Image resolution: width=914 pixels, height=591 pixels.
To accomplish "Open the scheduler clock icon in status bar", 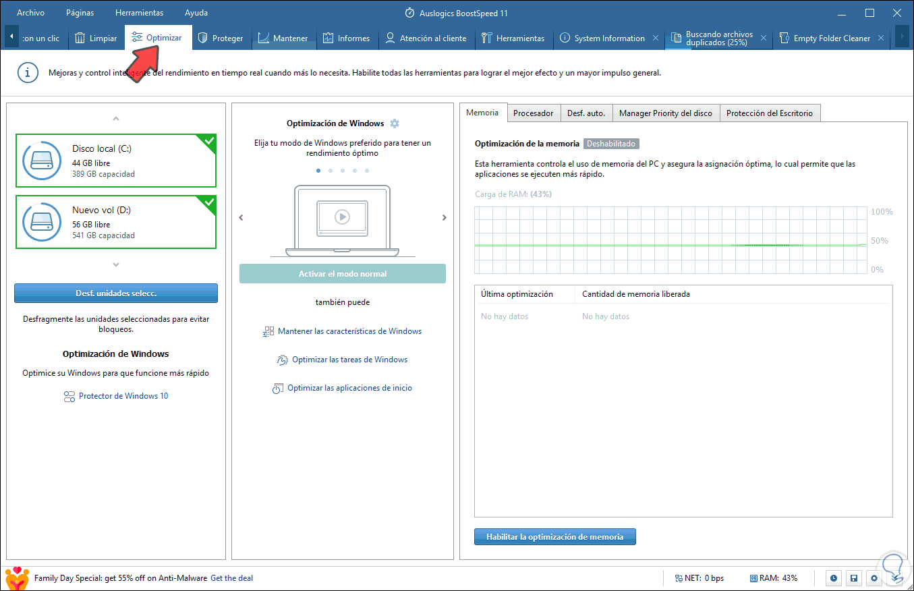I will tap(834, 578).
